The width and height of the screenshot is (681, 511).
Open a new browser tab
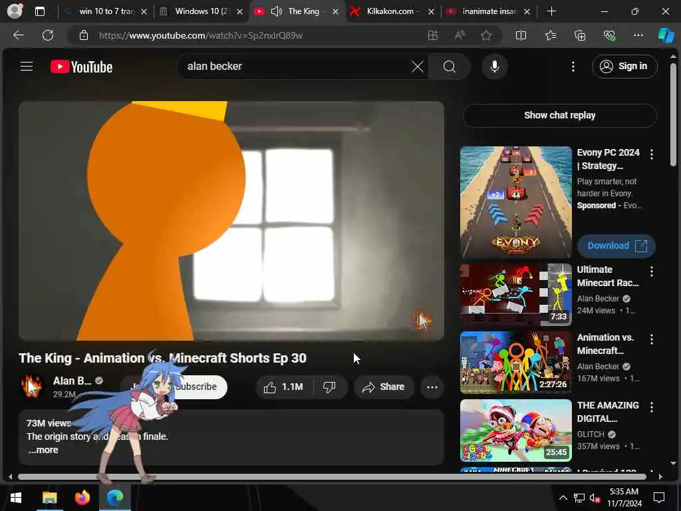coord(551,11)
